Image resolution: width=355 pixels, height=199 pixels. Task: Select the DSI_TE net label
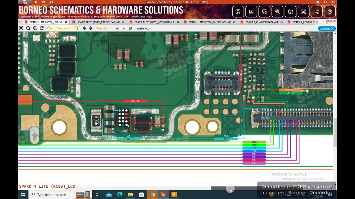[290, 93]
